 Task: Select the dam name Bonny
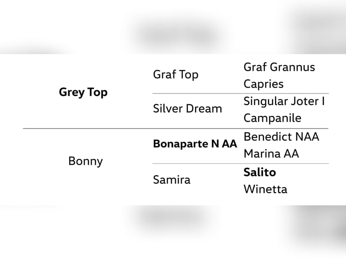pos(85,161)
